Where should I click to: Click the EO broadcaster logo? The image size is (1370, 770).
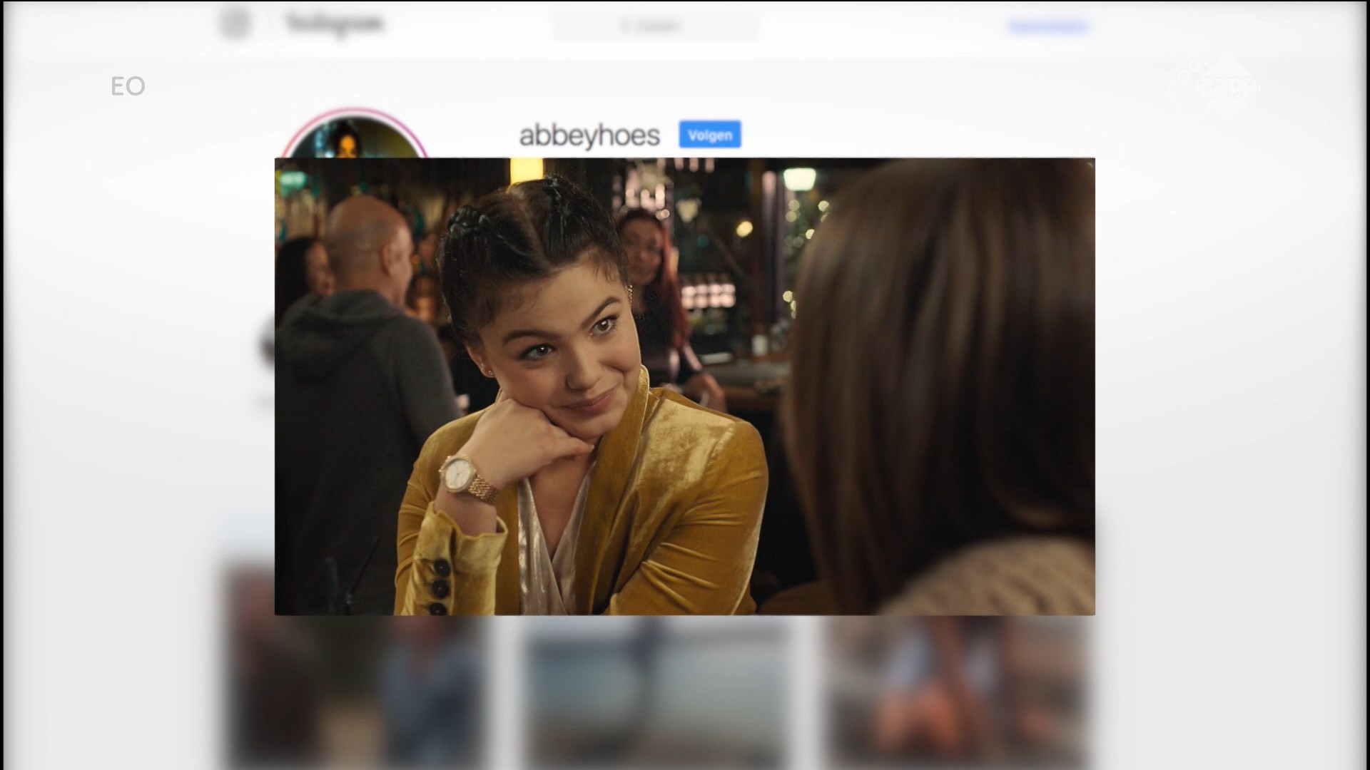(128, 87)
